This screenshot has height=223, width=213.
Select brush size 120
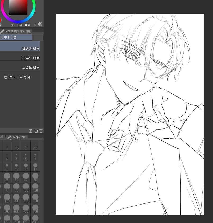[35, 188]
